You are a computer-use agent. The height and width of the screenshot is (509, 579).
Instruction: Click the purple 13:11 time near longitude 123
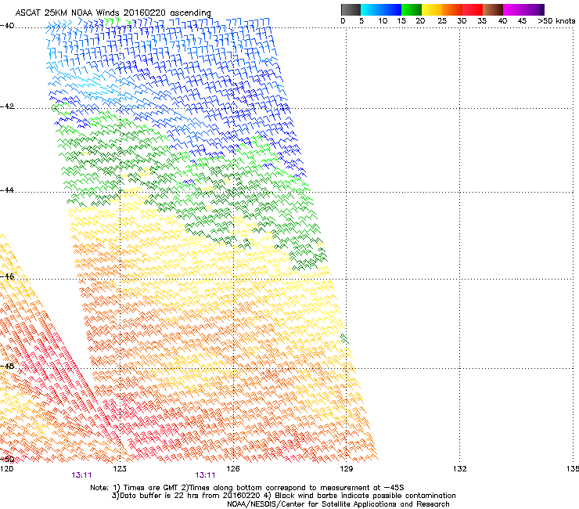[x=81, y=475]
